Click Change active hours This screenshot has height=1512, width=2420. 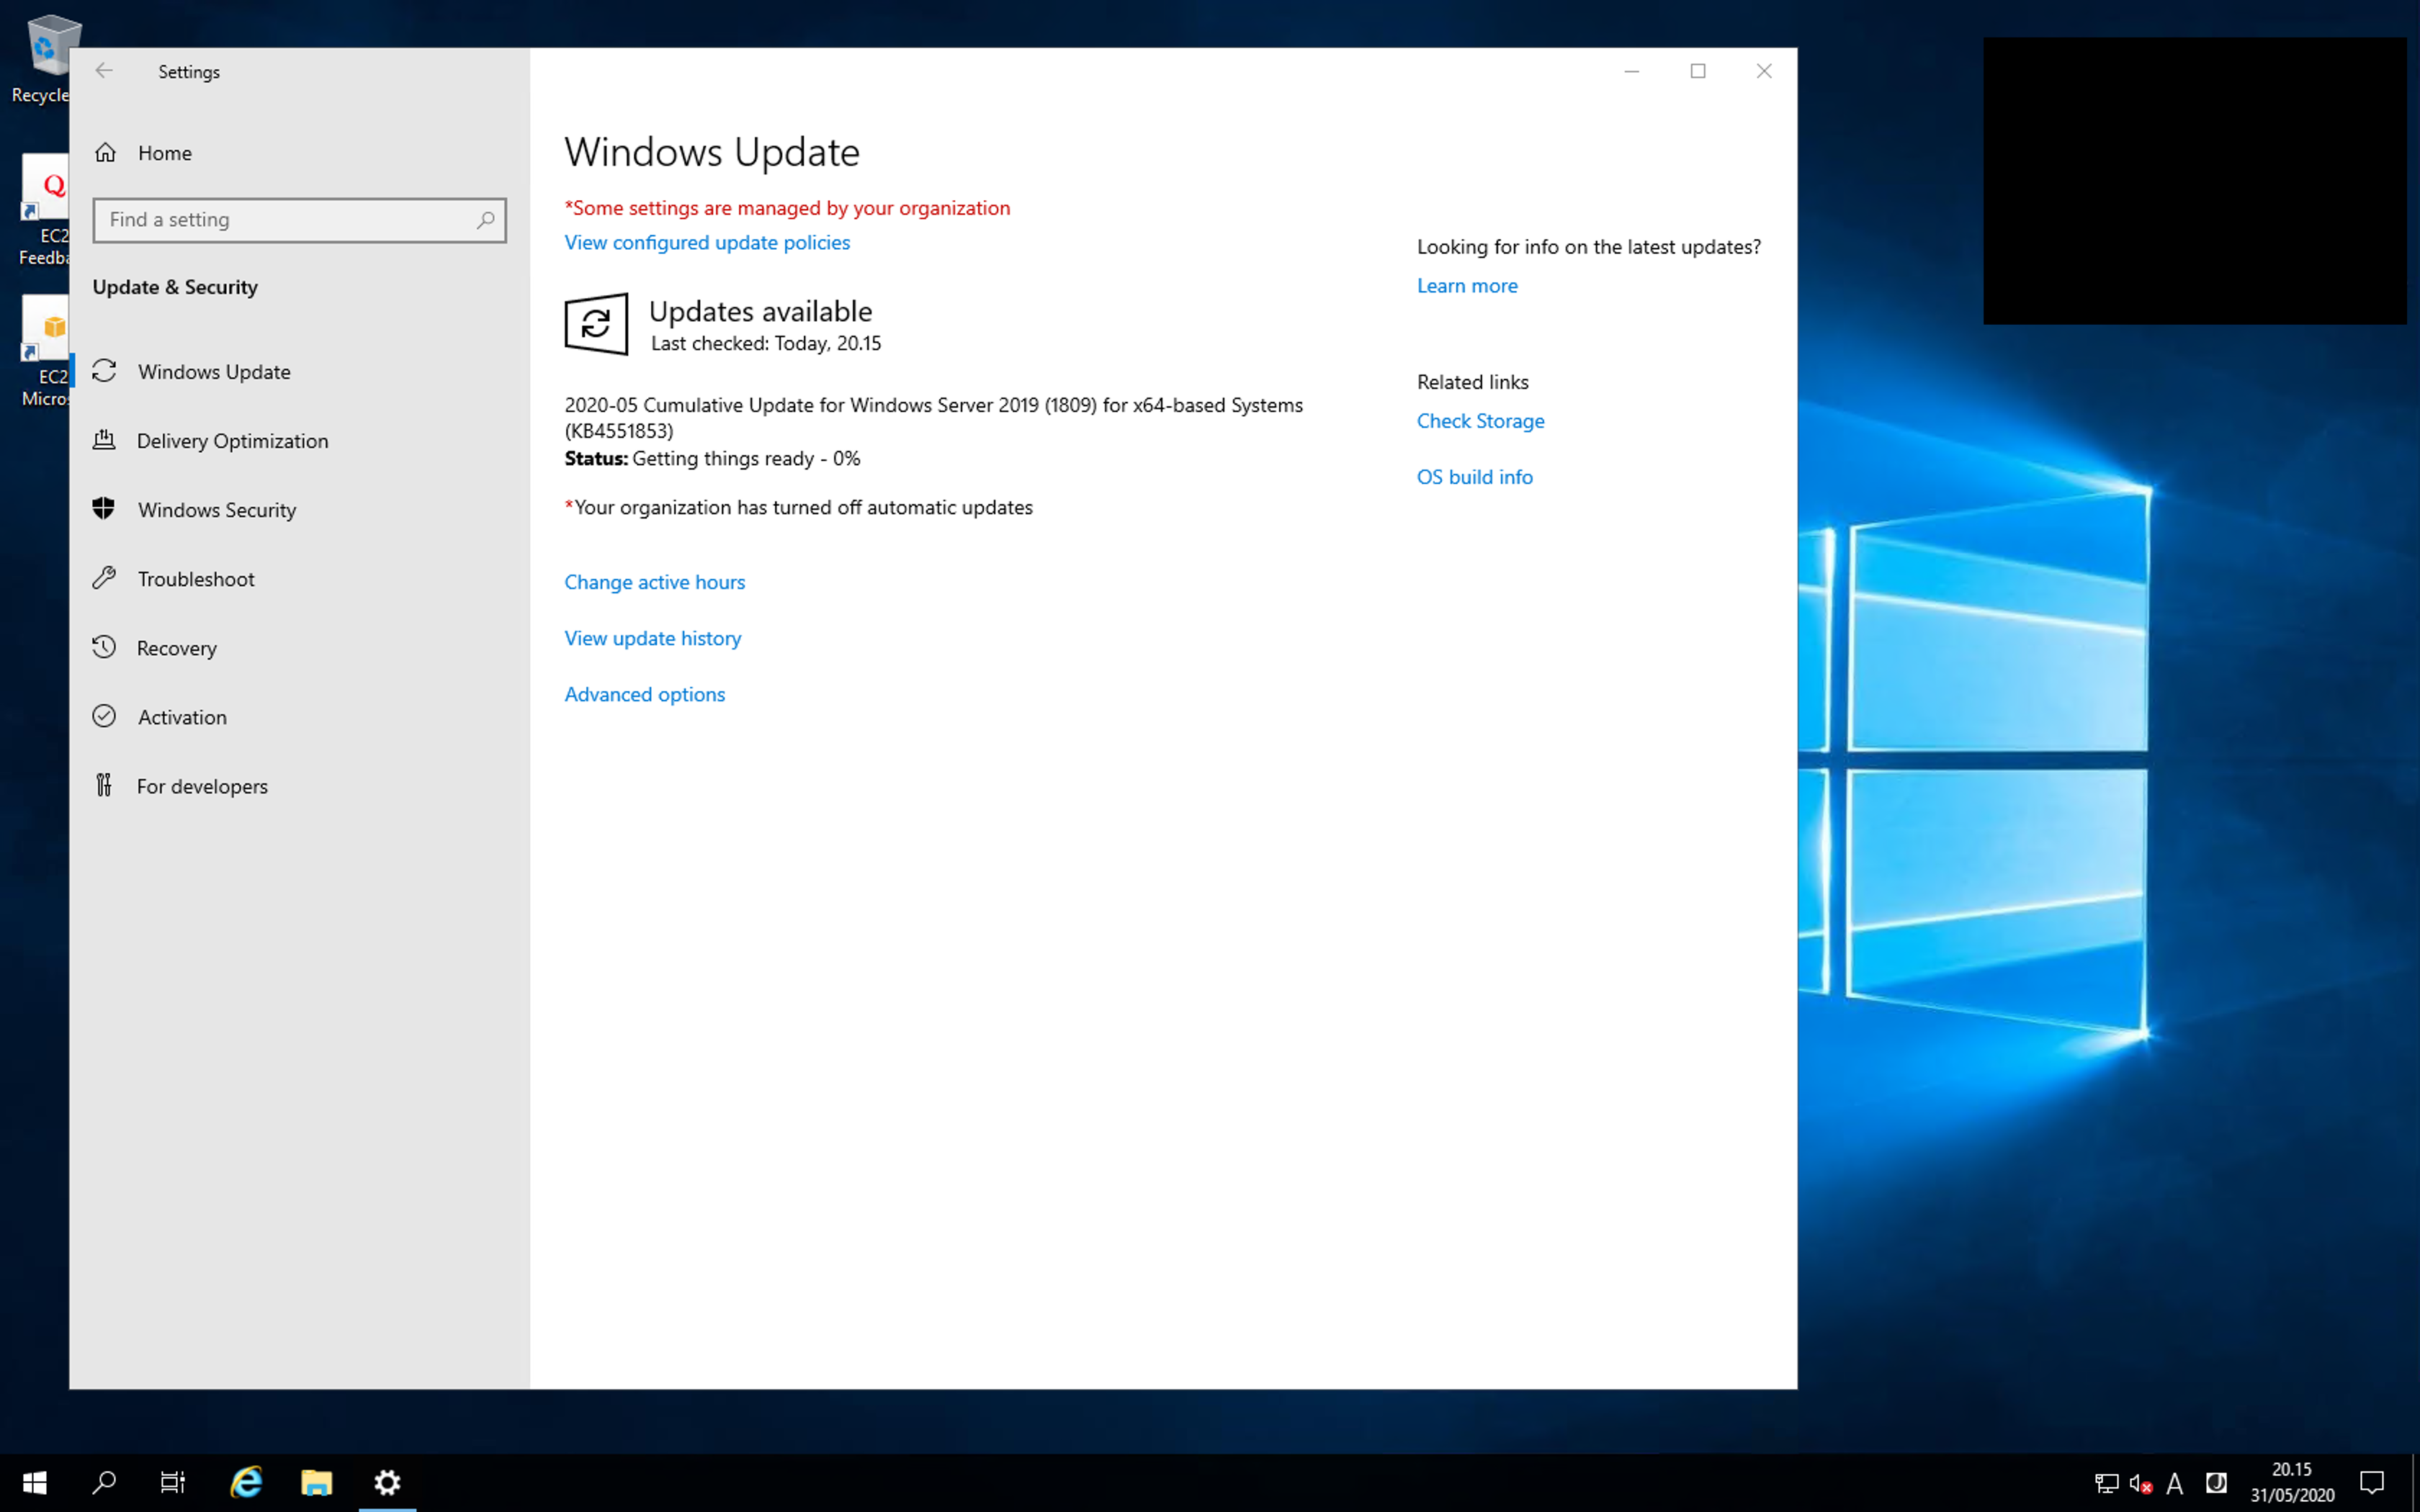(x=654, y=581)
